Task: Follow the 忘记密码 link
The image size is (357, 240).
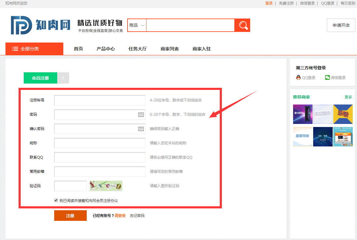Action: pyautogui.click(x=137, y=216)
